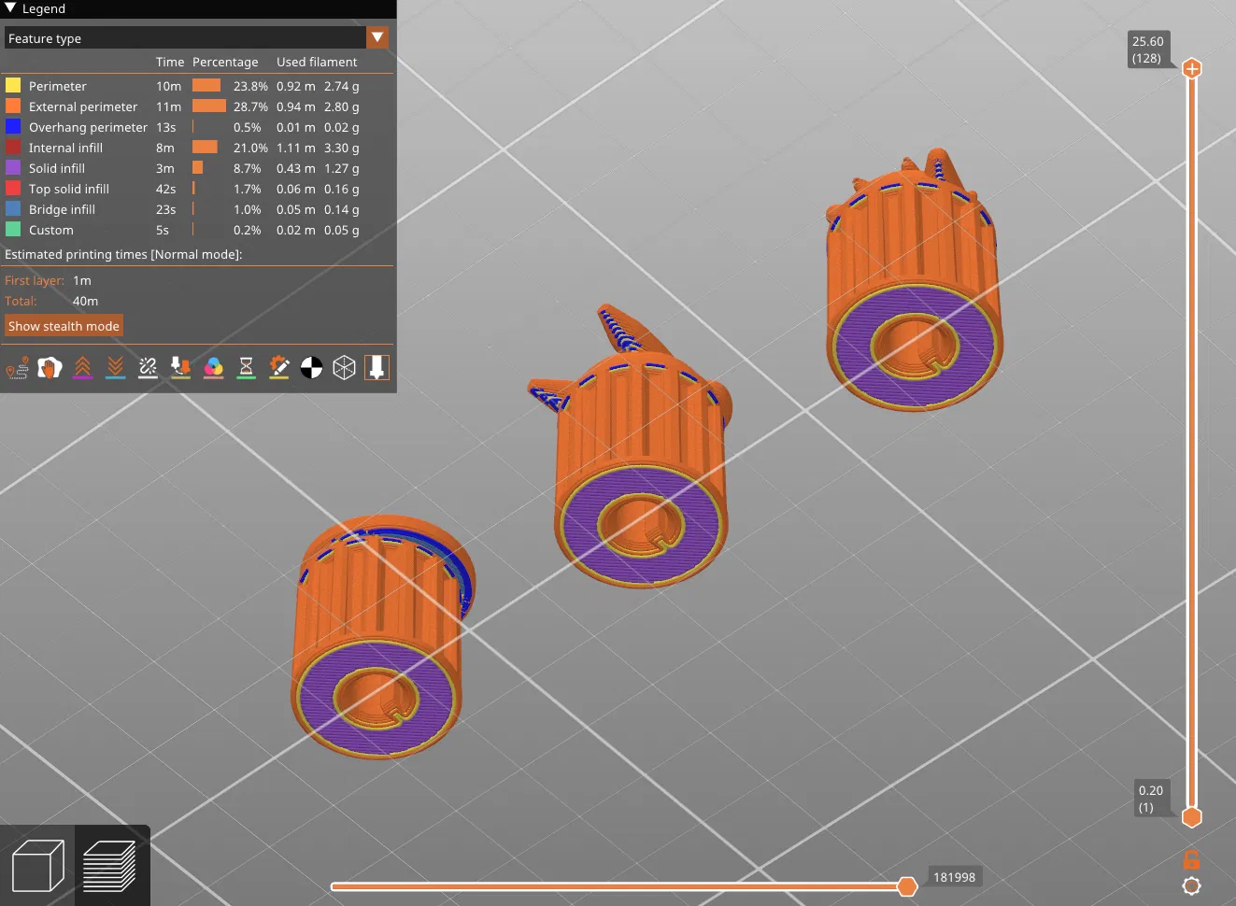The image size is (1236, 906).
Task: Toggle Tool marker nozzle icon
Action: 376,368
